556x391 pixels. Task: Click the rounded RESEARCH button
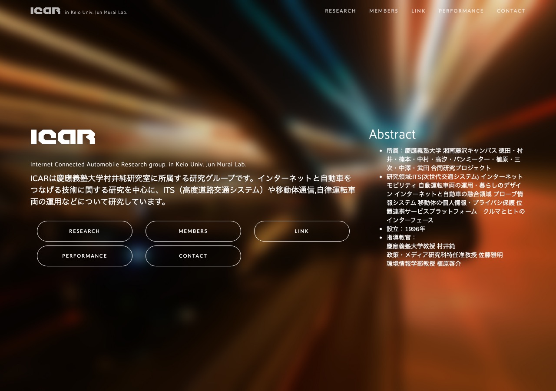click(85, 231)
